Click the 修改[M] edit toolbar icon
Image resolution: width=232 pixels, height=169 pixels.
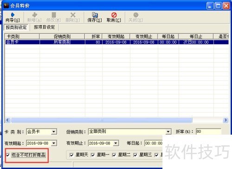click(x=54, y=17)
